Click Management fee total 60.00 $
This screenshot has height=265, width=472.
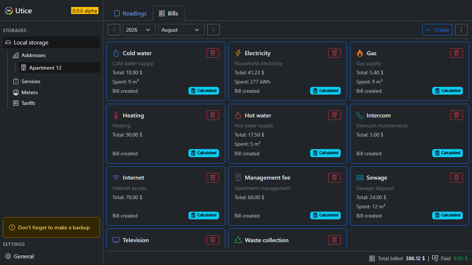point(249,197)
